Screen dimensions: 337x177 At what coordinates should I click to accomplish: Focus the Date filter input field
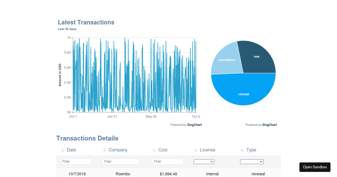click(76, 162)
